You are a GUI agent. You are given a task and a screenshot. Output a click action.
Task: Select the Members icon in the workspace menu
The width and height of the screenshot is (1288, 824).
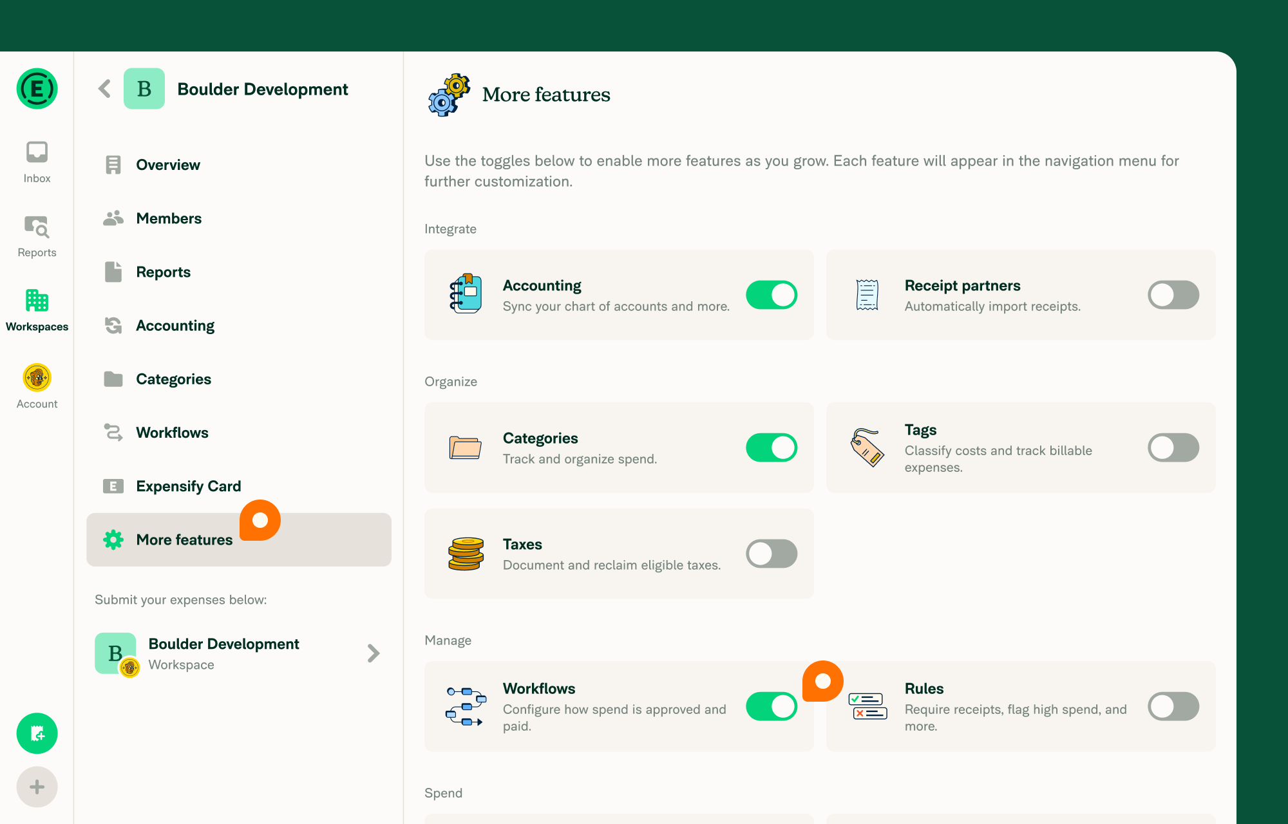(x=113, y=218)
